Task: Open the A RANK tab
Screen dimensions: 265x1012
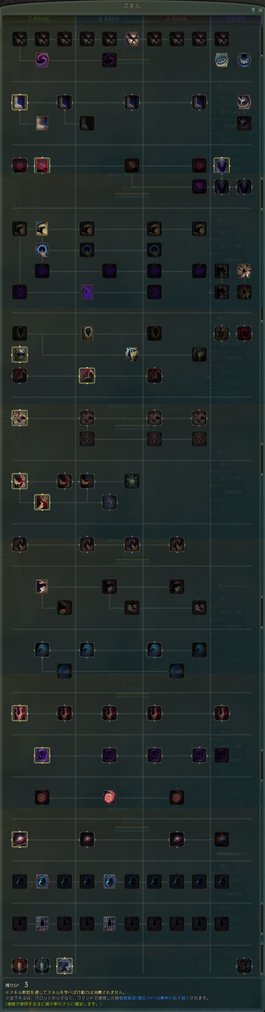Action: click(x=177, y=19)
